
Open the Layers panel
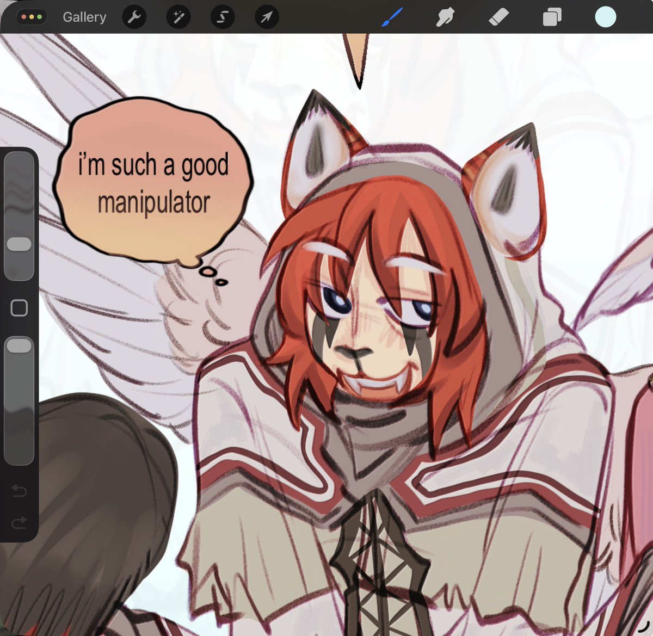pos(552,17)
